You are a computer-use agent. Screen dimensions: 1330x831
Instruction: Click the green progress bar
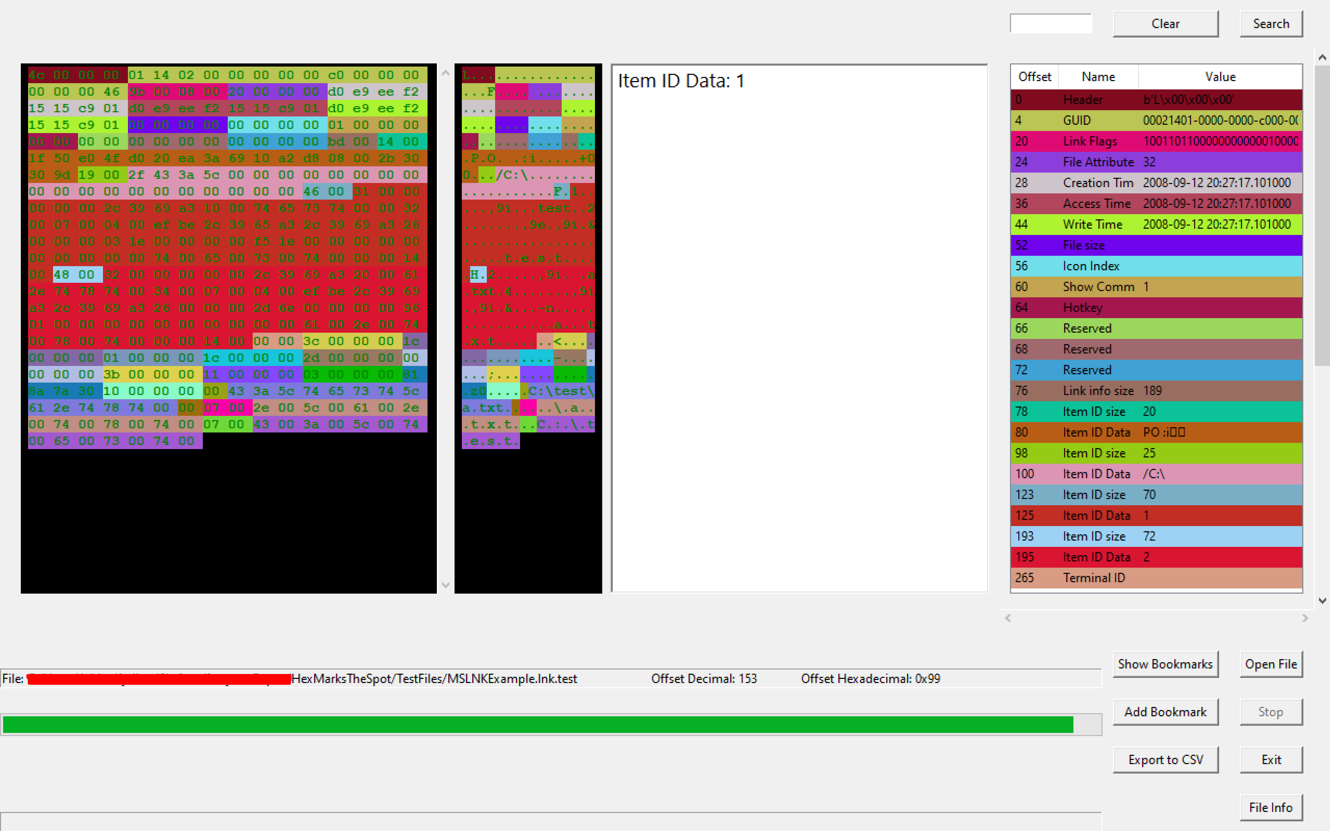tap(538, 724)
